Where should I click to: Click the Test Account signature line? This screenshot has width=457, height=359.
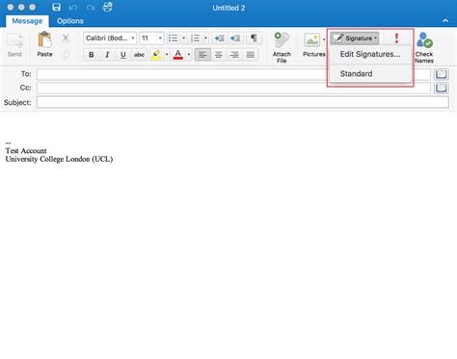pyautogui.click(x=26, y=151)
